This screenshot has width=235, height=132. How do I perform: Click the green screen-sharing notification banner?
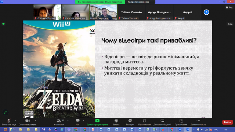pos(100,2)
